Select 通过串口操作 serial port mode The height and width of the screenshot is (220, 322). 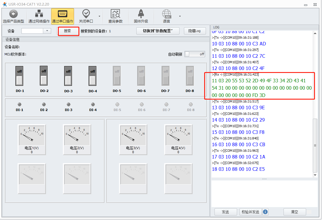click(x=62, y=16)
